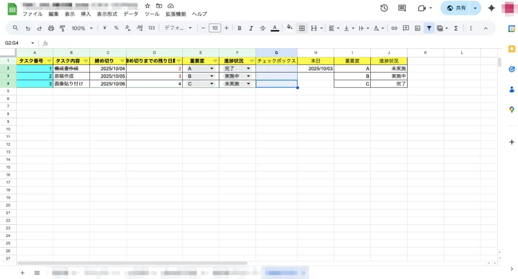This screenshot has height=279, width=518.
Task: Insert a chart using toolbar icon
Action: (x=417, y=28)
